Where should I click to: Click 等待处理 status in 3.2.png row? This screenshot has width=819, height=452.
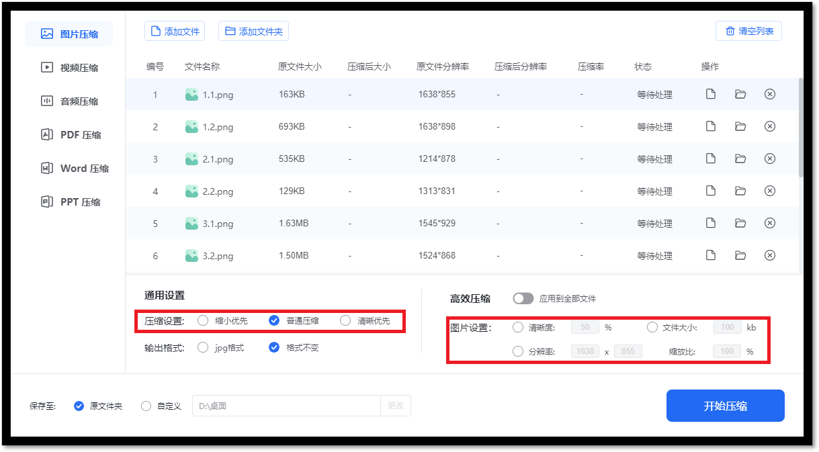point(655,256)
